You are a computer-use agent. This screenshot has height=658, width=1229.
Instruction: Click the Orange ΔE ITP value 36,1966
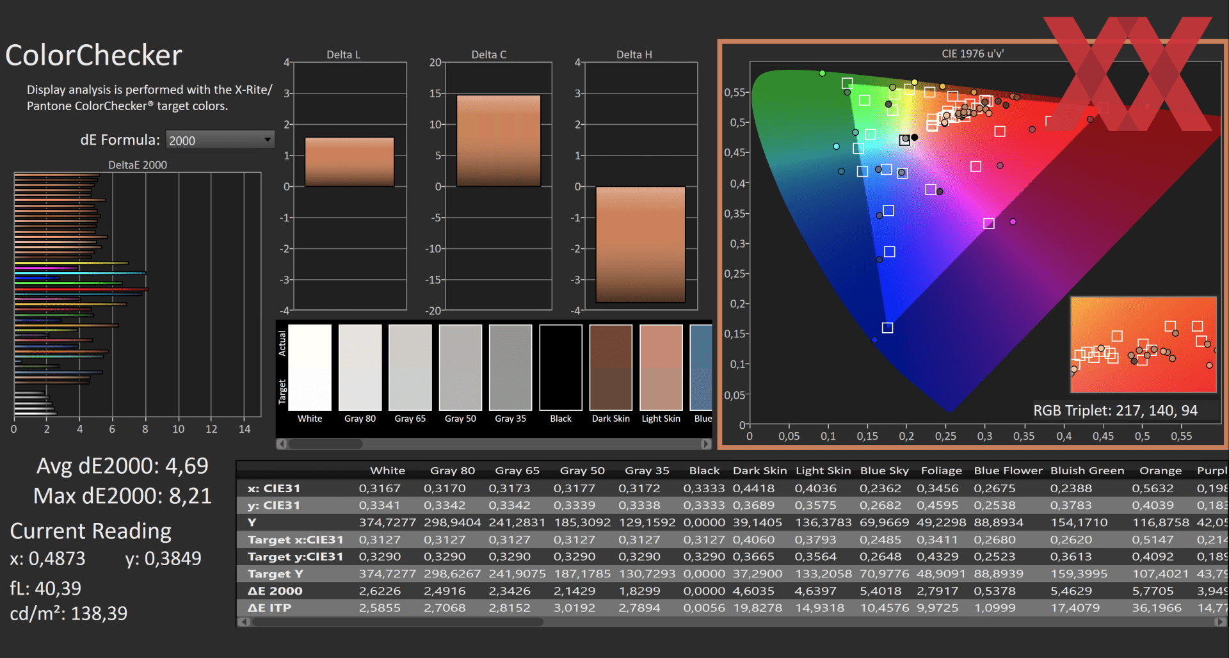(1157, 608)
